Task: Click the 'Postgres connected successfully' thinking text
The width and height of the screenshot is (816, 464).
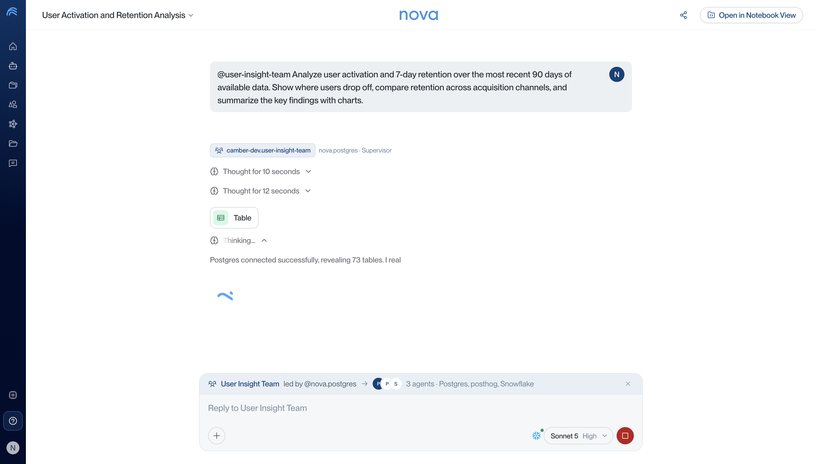Action: (305, 260)
